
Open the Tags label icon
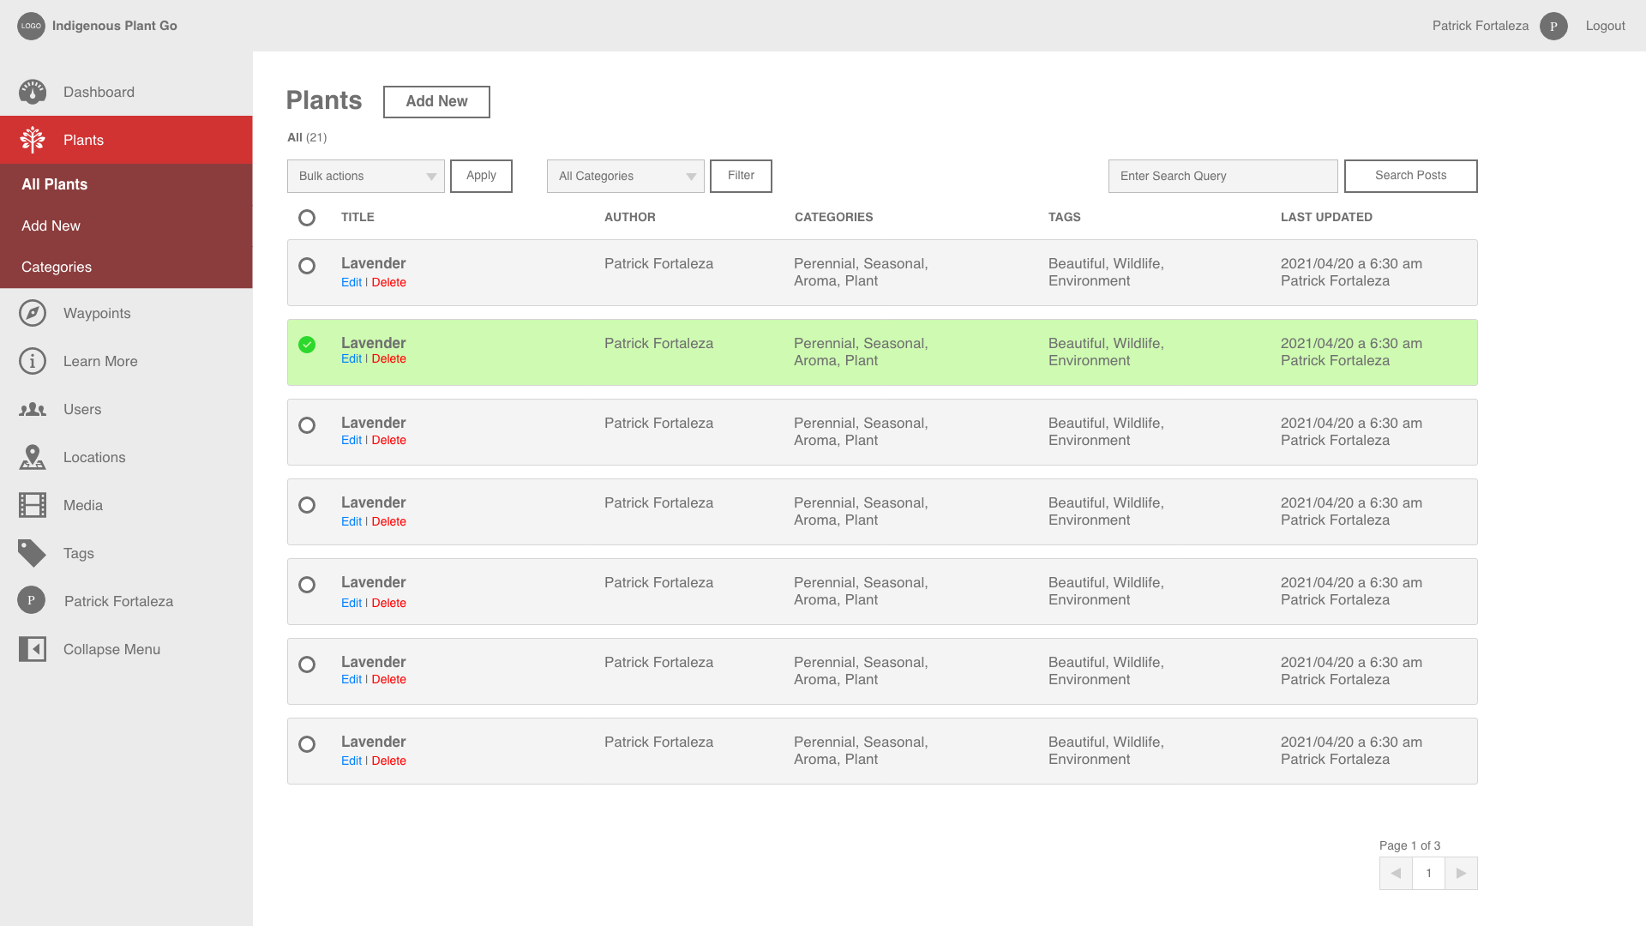tap(33, 553)
